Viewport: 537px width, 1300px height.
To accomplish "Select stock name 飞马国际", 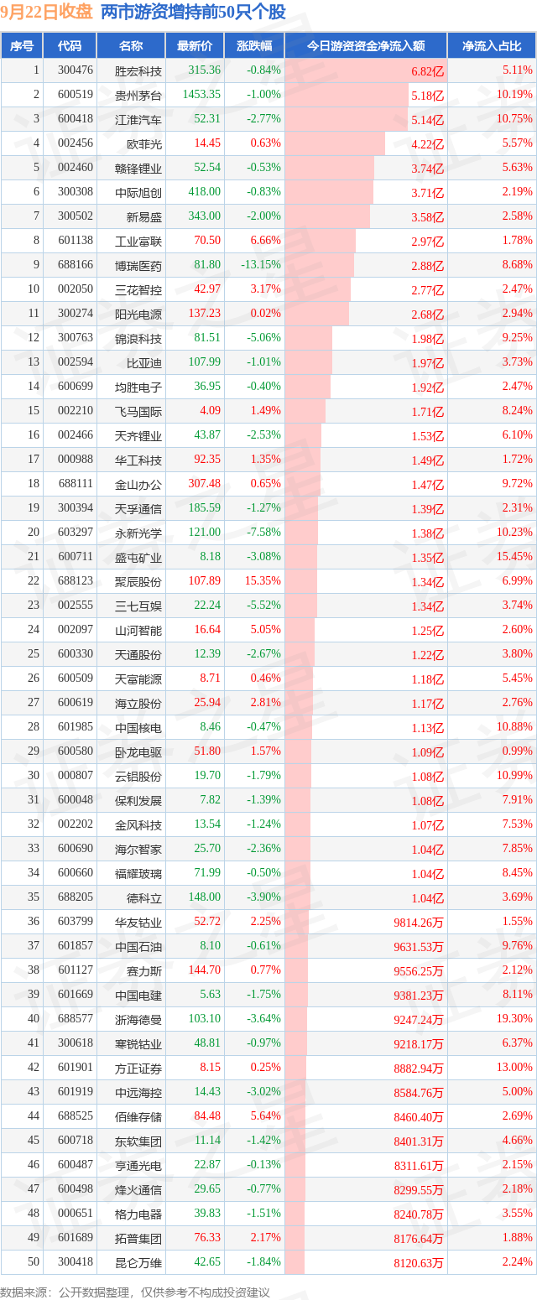I will pos(138,411).
